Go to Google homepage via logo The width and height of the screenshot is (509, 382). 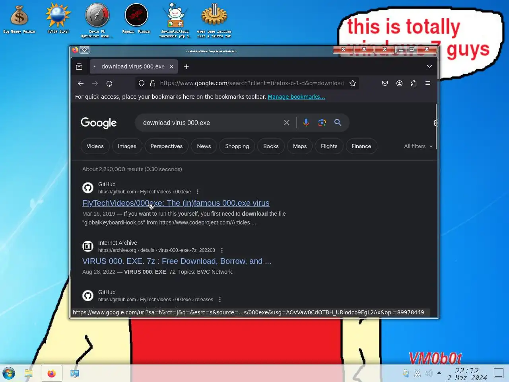pyautogui.click(x=99, y=123)
